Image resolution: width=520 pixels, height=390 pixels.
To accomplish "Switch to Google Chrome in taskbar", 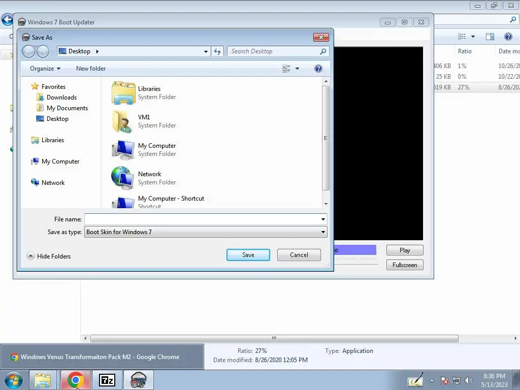I will (76, 380).
